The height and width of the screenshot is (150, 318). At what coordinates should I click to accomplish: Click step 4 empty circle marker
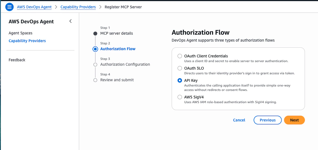pos(95,80)
